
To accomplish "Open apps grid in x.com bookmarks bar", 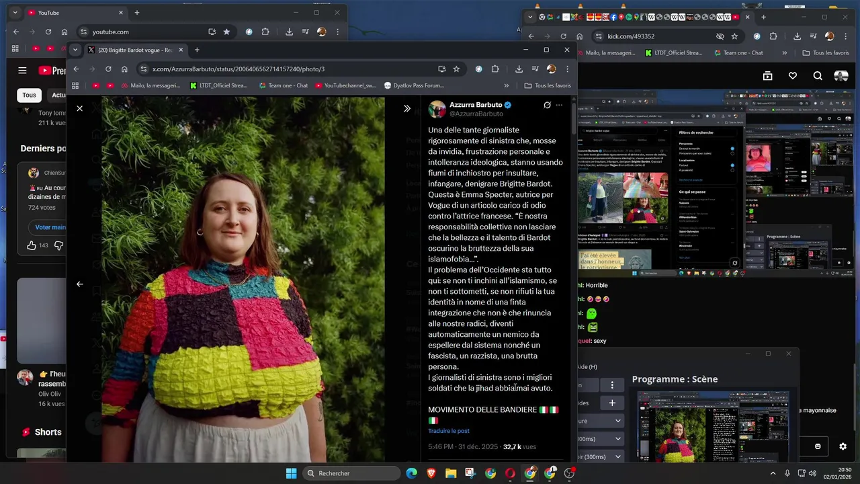I will (x=75, y=85).
